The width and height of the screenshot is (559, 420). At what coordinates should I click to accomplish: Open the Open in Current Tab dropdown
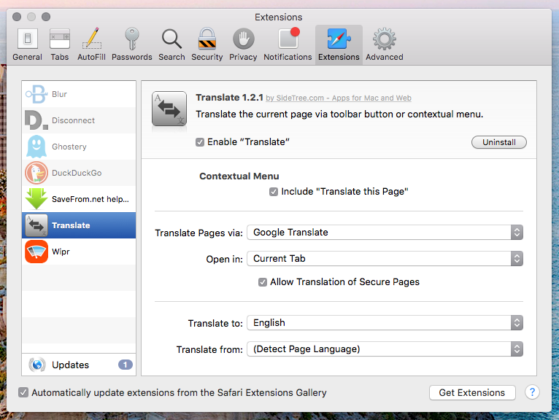coord(385,259)
